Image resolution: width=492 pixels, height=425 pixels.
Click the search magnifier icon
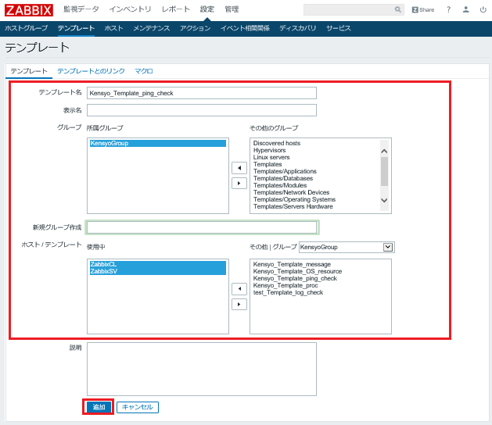[x=397, y=10]
